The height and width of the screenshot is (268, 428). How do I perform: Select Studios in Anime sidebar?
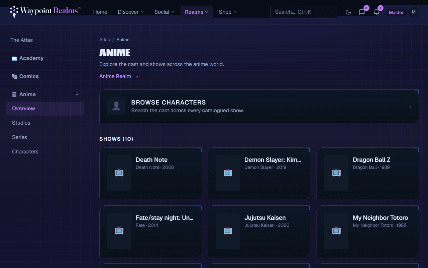[45, 123]
